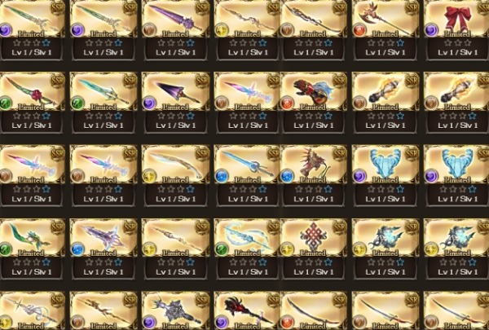Choose the red knot charm weapon
The image size is (489, 330).
click(x=313, y=237)
